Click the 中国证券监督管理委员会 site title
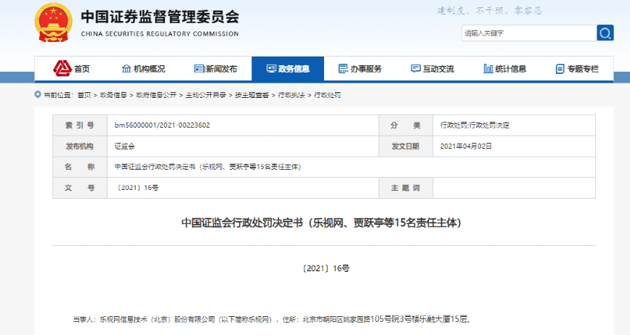 (x=159, y=17)
